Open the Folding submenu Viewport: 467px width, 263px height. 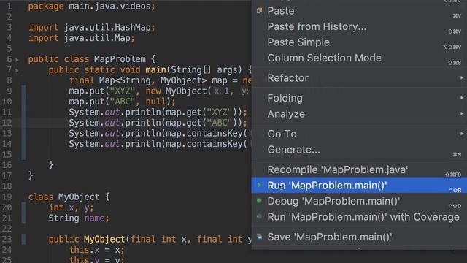359,98
